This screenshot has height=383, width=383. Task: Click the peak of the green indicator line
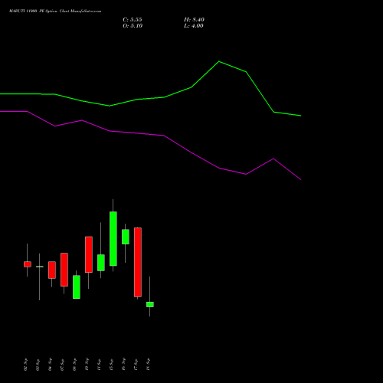tap(219, 61)
